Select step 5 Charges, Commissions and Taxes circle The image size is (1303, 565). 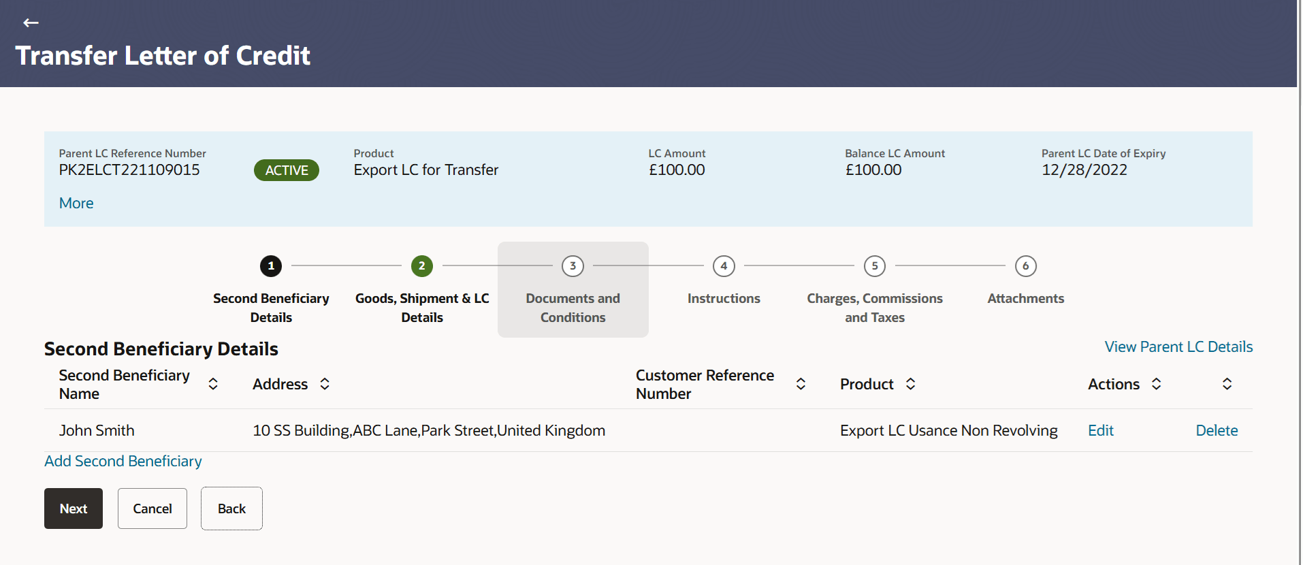(x=874, y=266)
